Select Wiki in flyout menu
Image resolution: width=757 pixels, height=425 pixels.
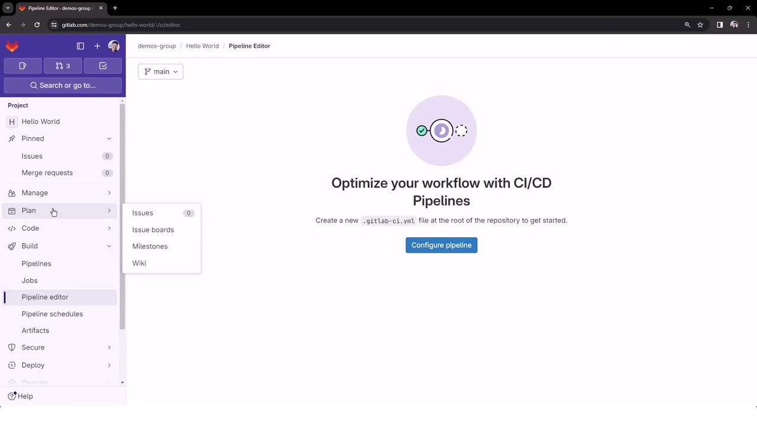161,263
